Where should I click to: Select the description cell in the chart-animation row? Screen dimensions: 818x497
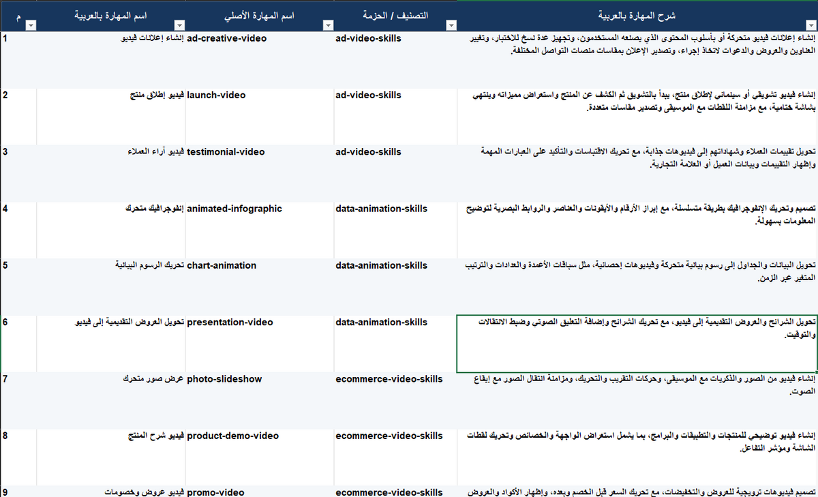click(637, 286)
